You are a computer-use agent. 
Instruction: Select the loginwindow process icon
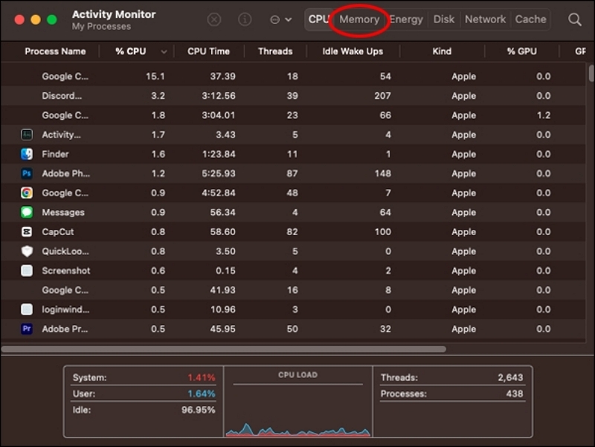[x=27, y=309]
